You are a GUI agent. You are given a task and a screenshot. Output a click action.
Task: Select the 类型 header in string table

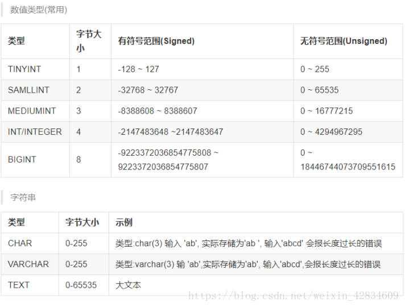[x=30, y=222]
